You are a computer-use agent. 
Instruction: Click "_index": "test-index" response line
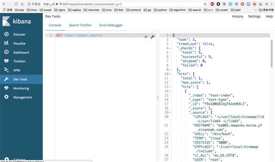211,95
